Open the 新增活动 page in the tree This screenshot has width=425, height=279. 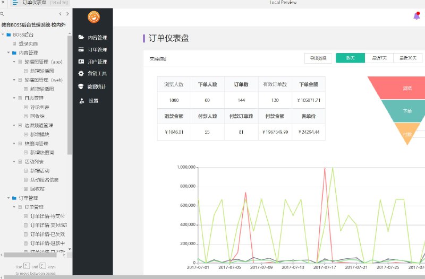pyautogui.click(x=40, y=171)
